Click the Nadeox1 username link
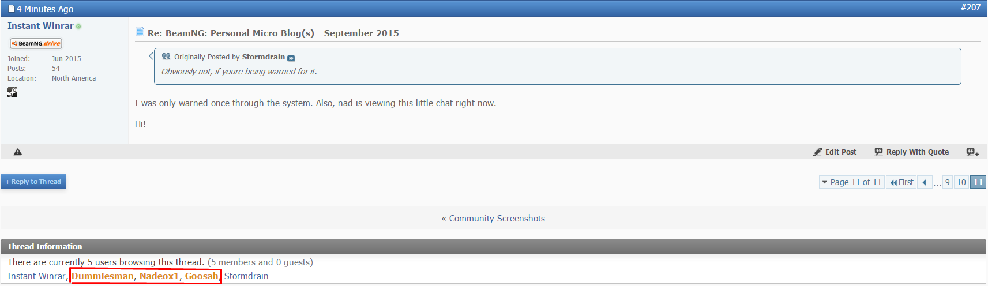The width and height of the screenshot is (988, 286). [159, 276]
